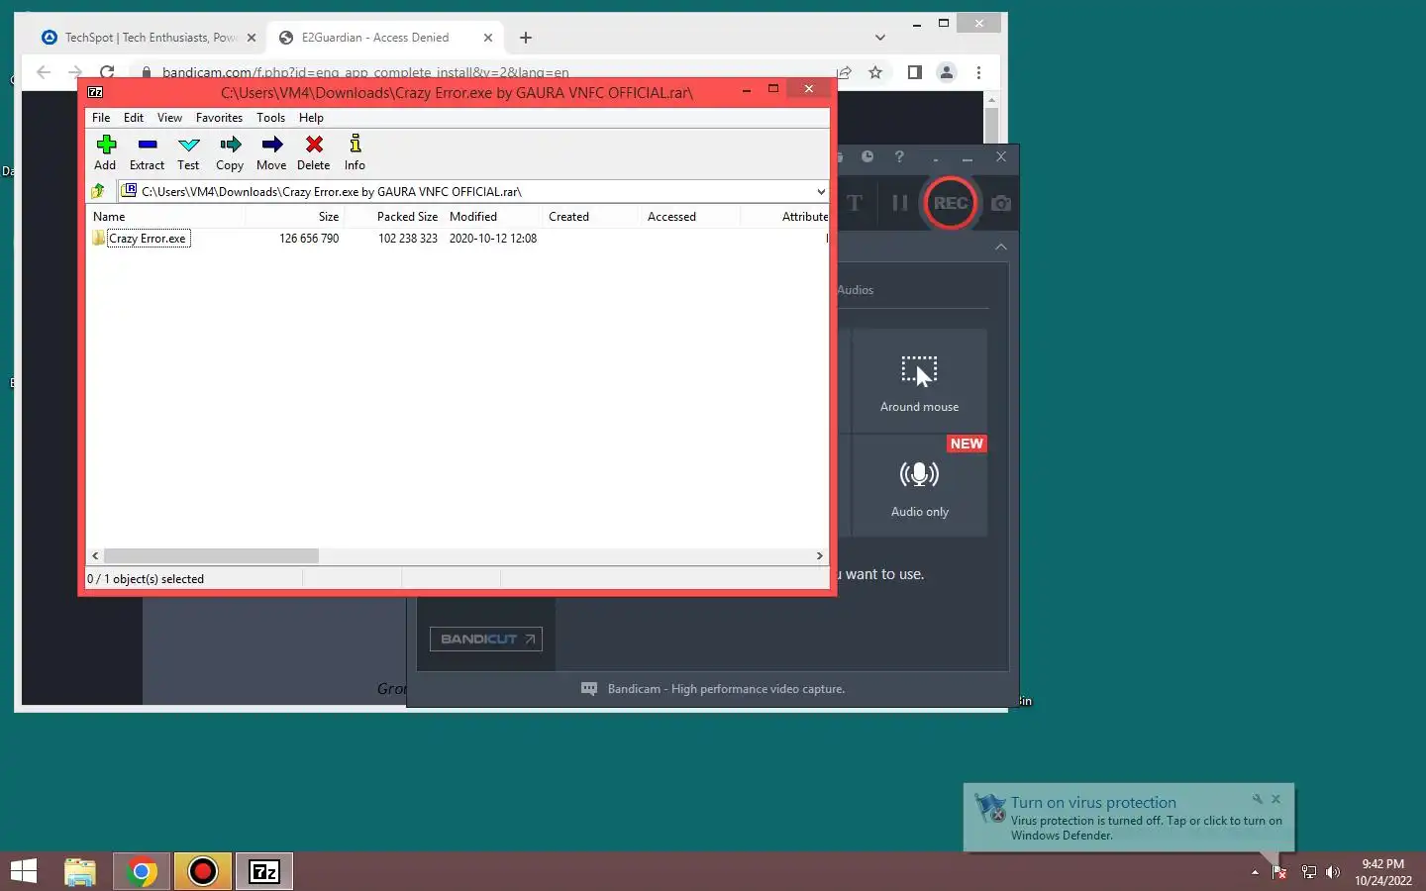
Task: Click the Bandicam REC button
Action: pyautogui.click(x=951, y=203)
